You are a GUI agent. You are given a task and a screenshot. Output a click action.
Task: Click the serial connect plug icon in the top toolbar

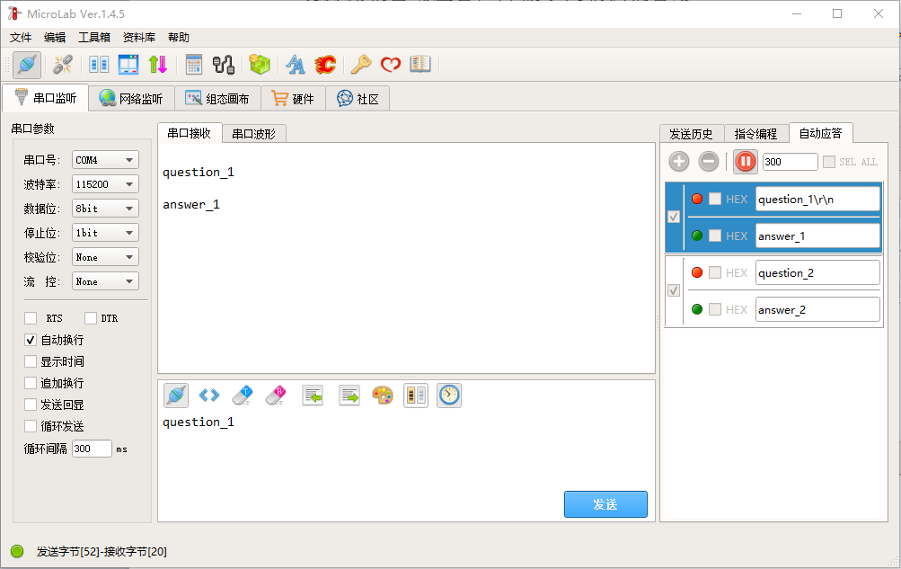pyautogui.click(x=27, y=65)
